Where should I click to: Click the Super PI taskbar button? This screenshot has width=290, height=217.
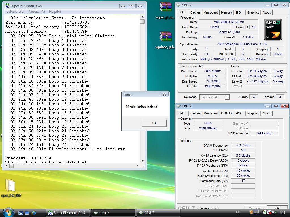point(68,213)
